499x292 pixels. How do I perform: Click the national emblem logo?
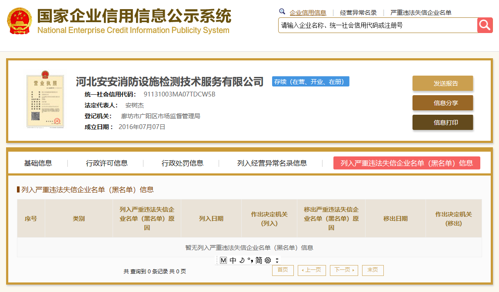click(x=20, y=21)
